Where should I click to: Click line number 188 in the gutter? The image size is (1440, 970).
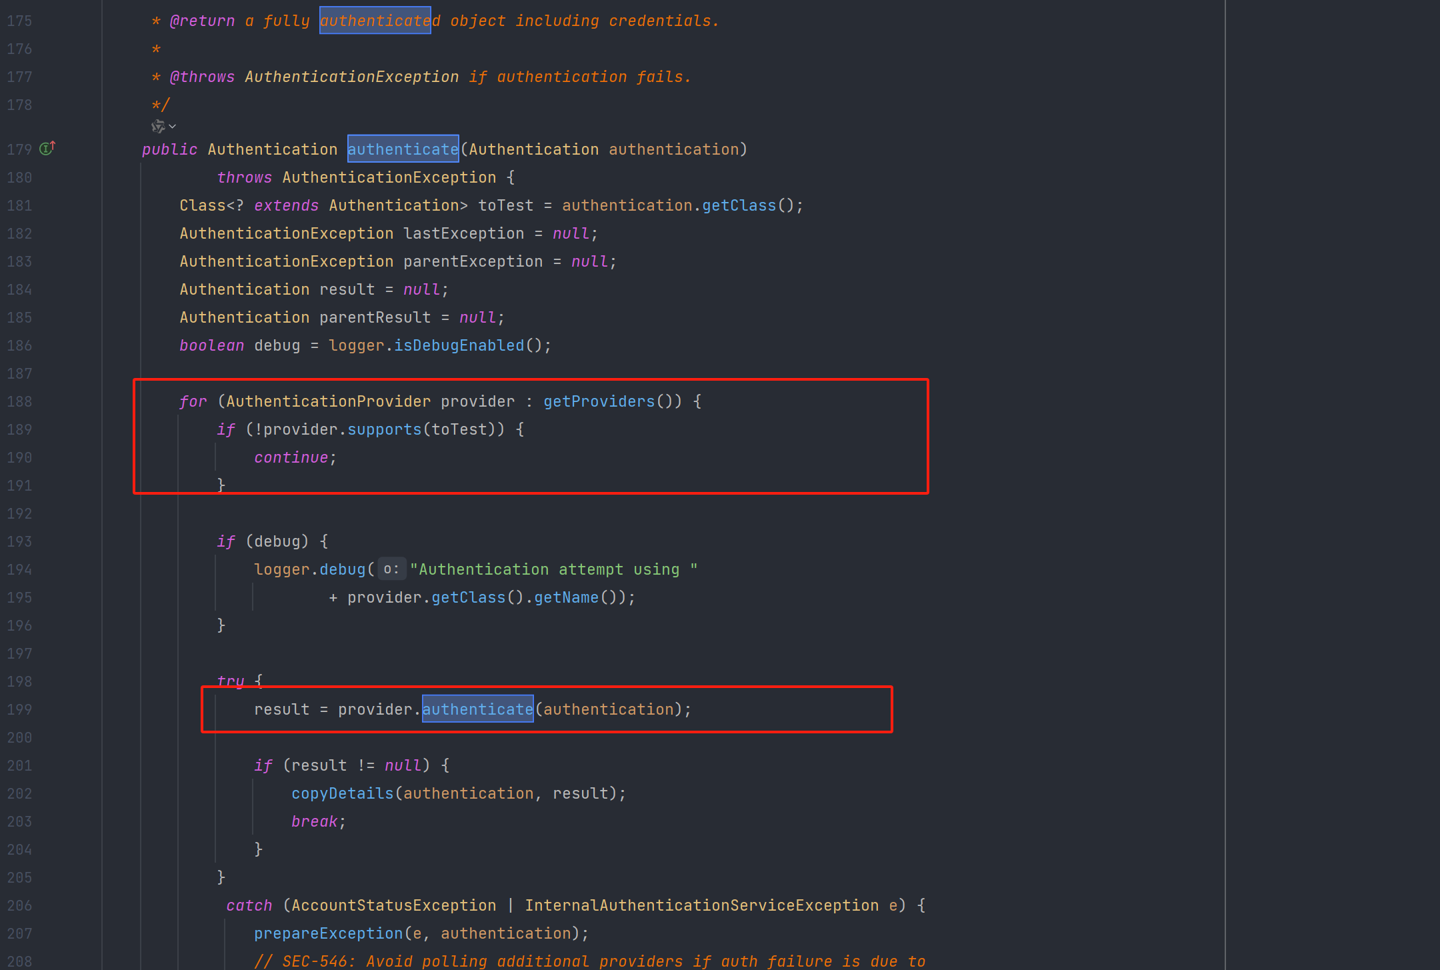(x=19, y=401)
